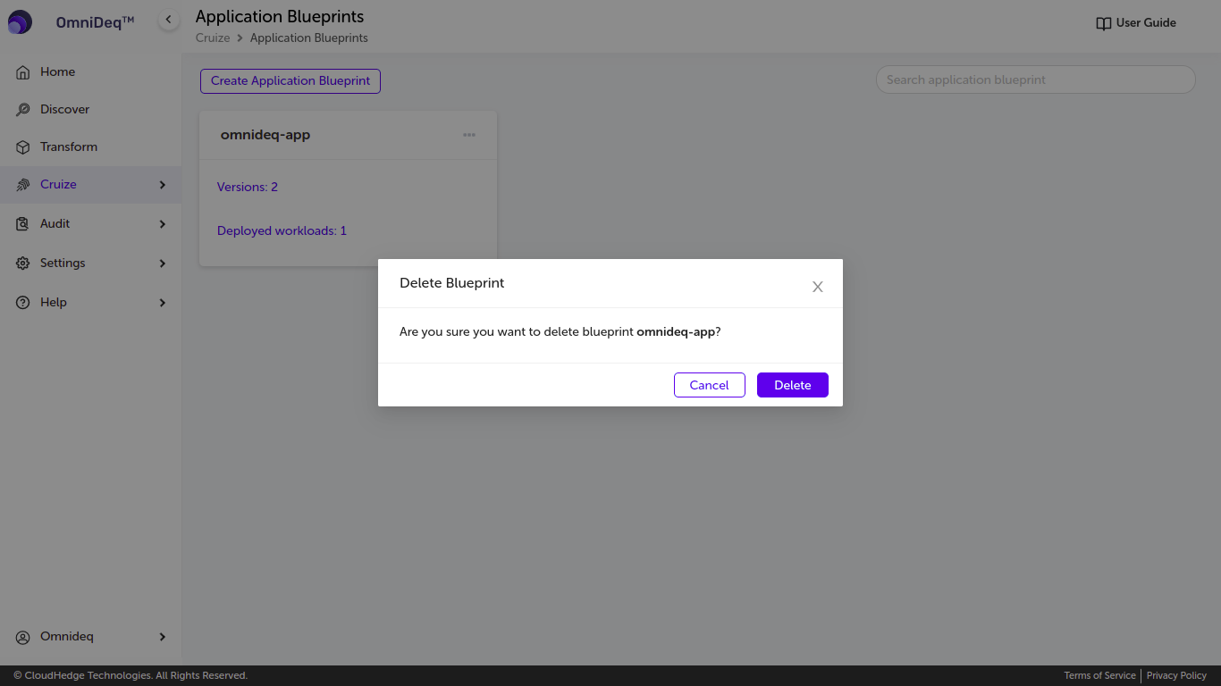The image size is (1221, 686).
Task: Open the Omnideq account menu label
Action: pyautogui.click(x=67, y=636)
